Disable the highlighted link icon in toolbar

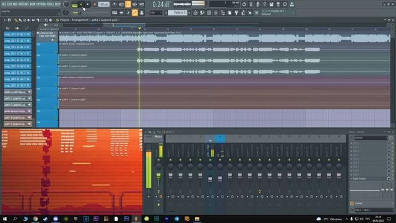coord(135,12)
